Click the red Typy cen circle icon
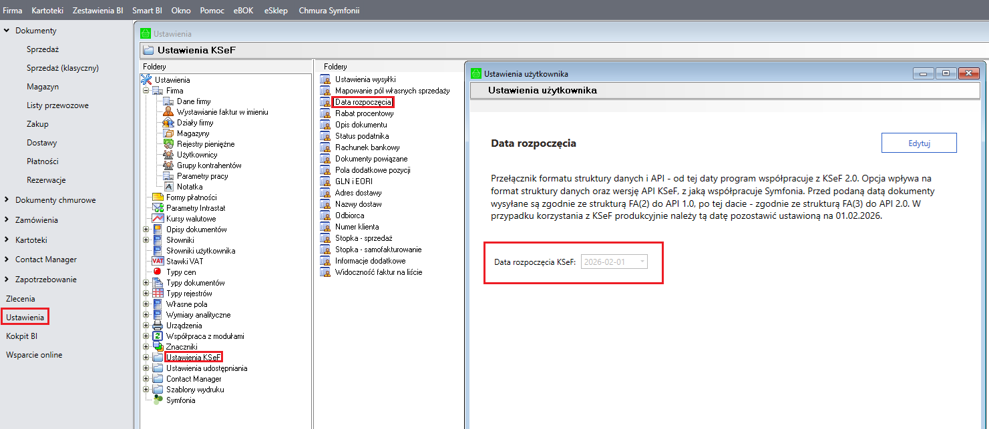The image size is (989, 429). coord(158,272)
